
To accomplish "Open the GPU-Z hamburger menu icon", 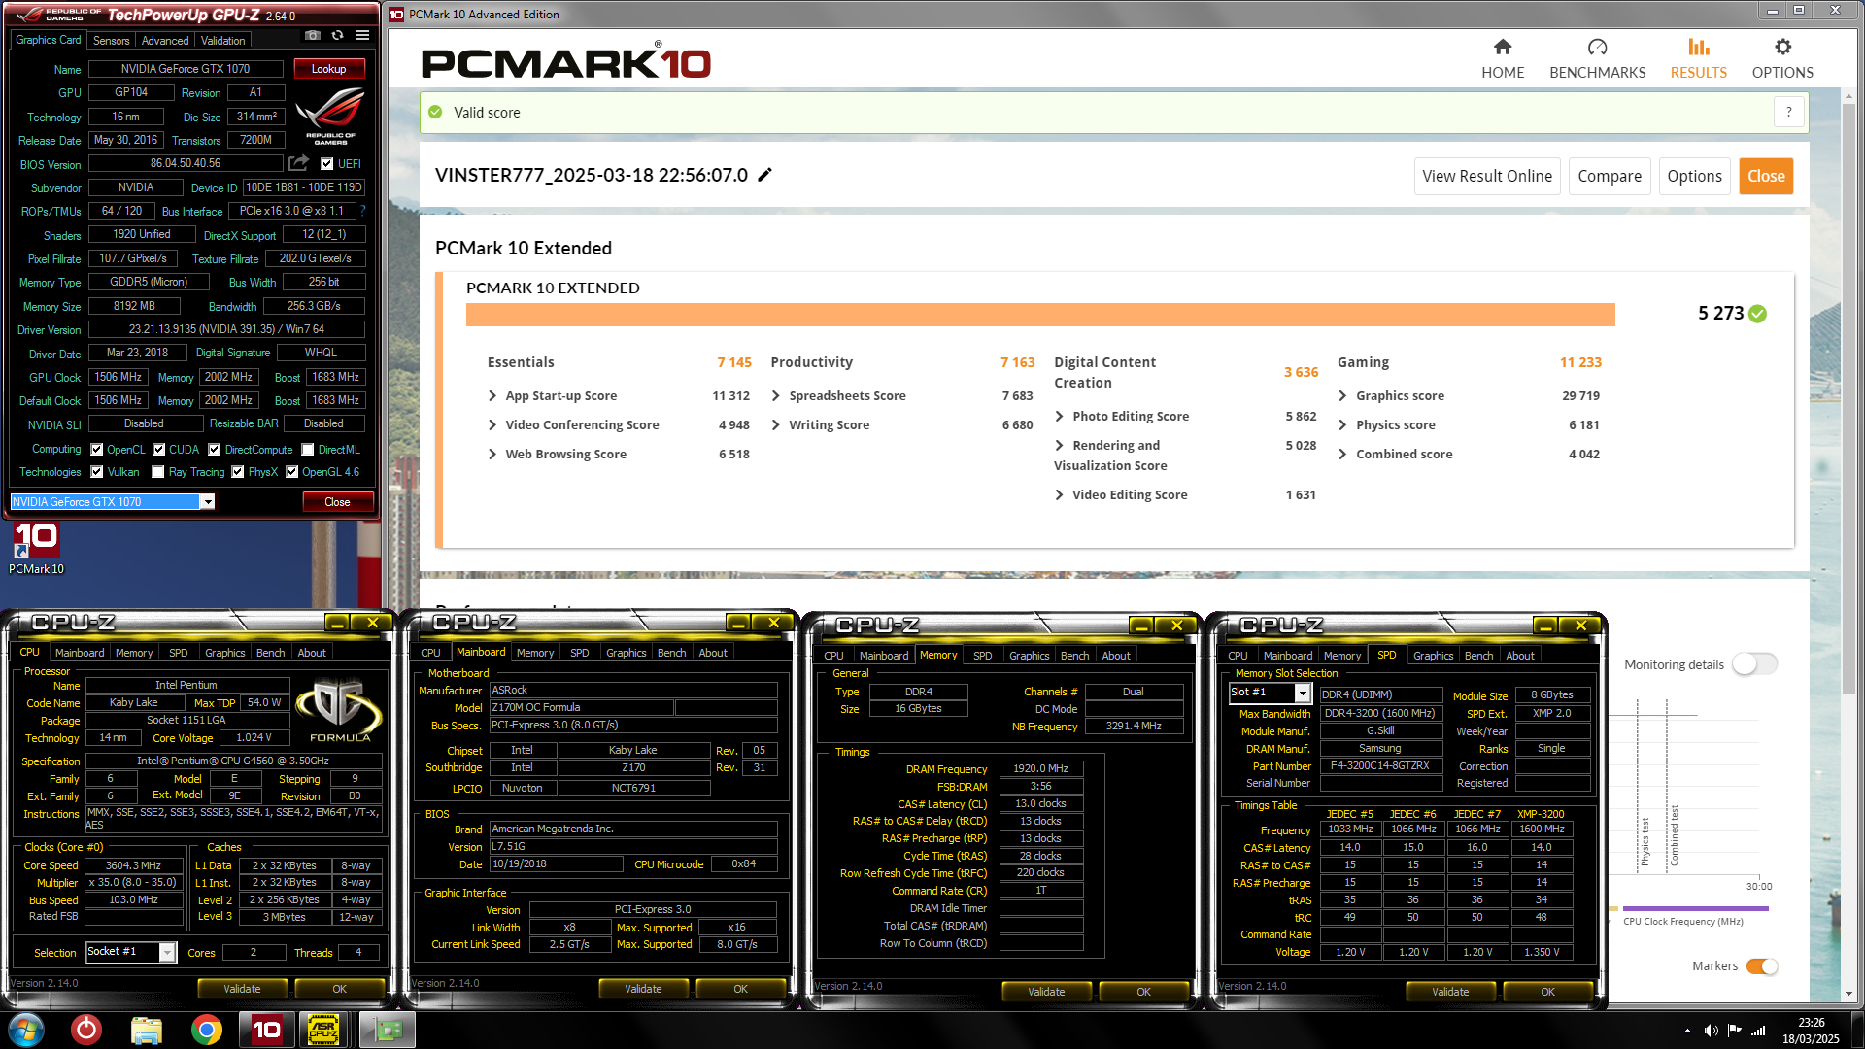I will [362, 36].
